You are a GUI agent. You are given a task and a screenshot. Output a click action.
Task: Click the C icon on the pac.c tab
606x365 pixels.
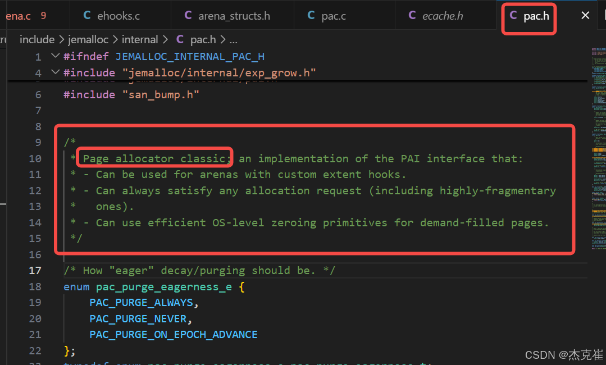(x=311, y=15)
